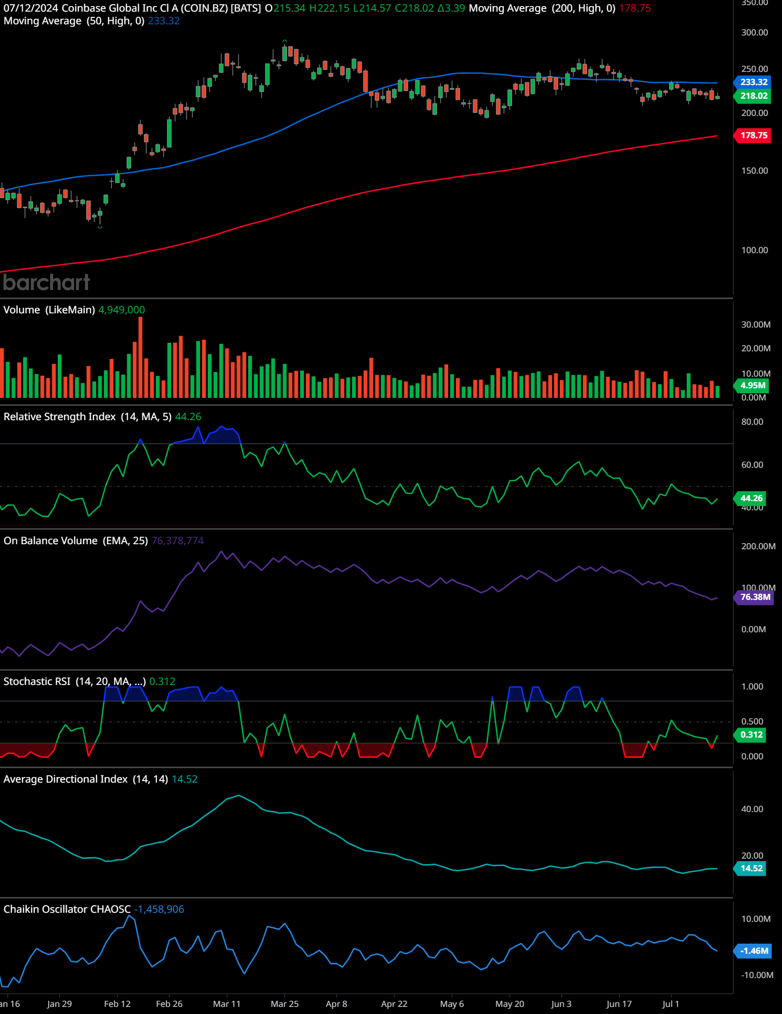Click the May 6 date on time axis
The width and height of the screenshot is (782, 1014).
tap(452, 1004)
